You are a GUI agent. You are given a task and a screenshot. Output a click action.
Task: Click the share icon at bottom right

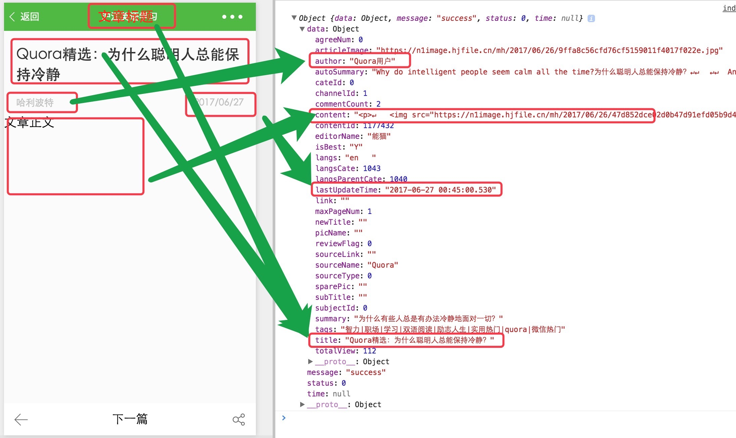[239, 419]
